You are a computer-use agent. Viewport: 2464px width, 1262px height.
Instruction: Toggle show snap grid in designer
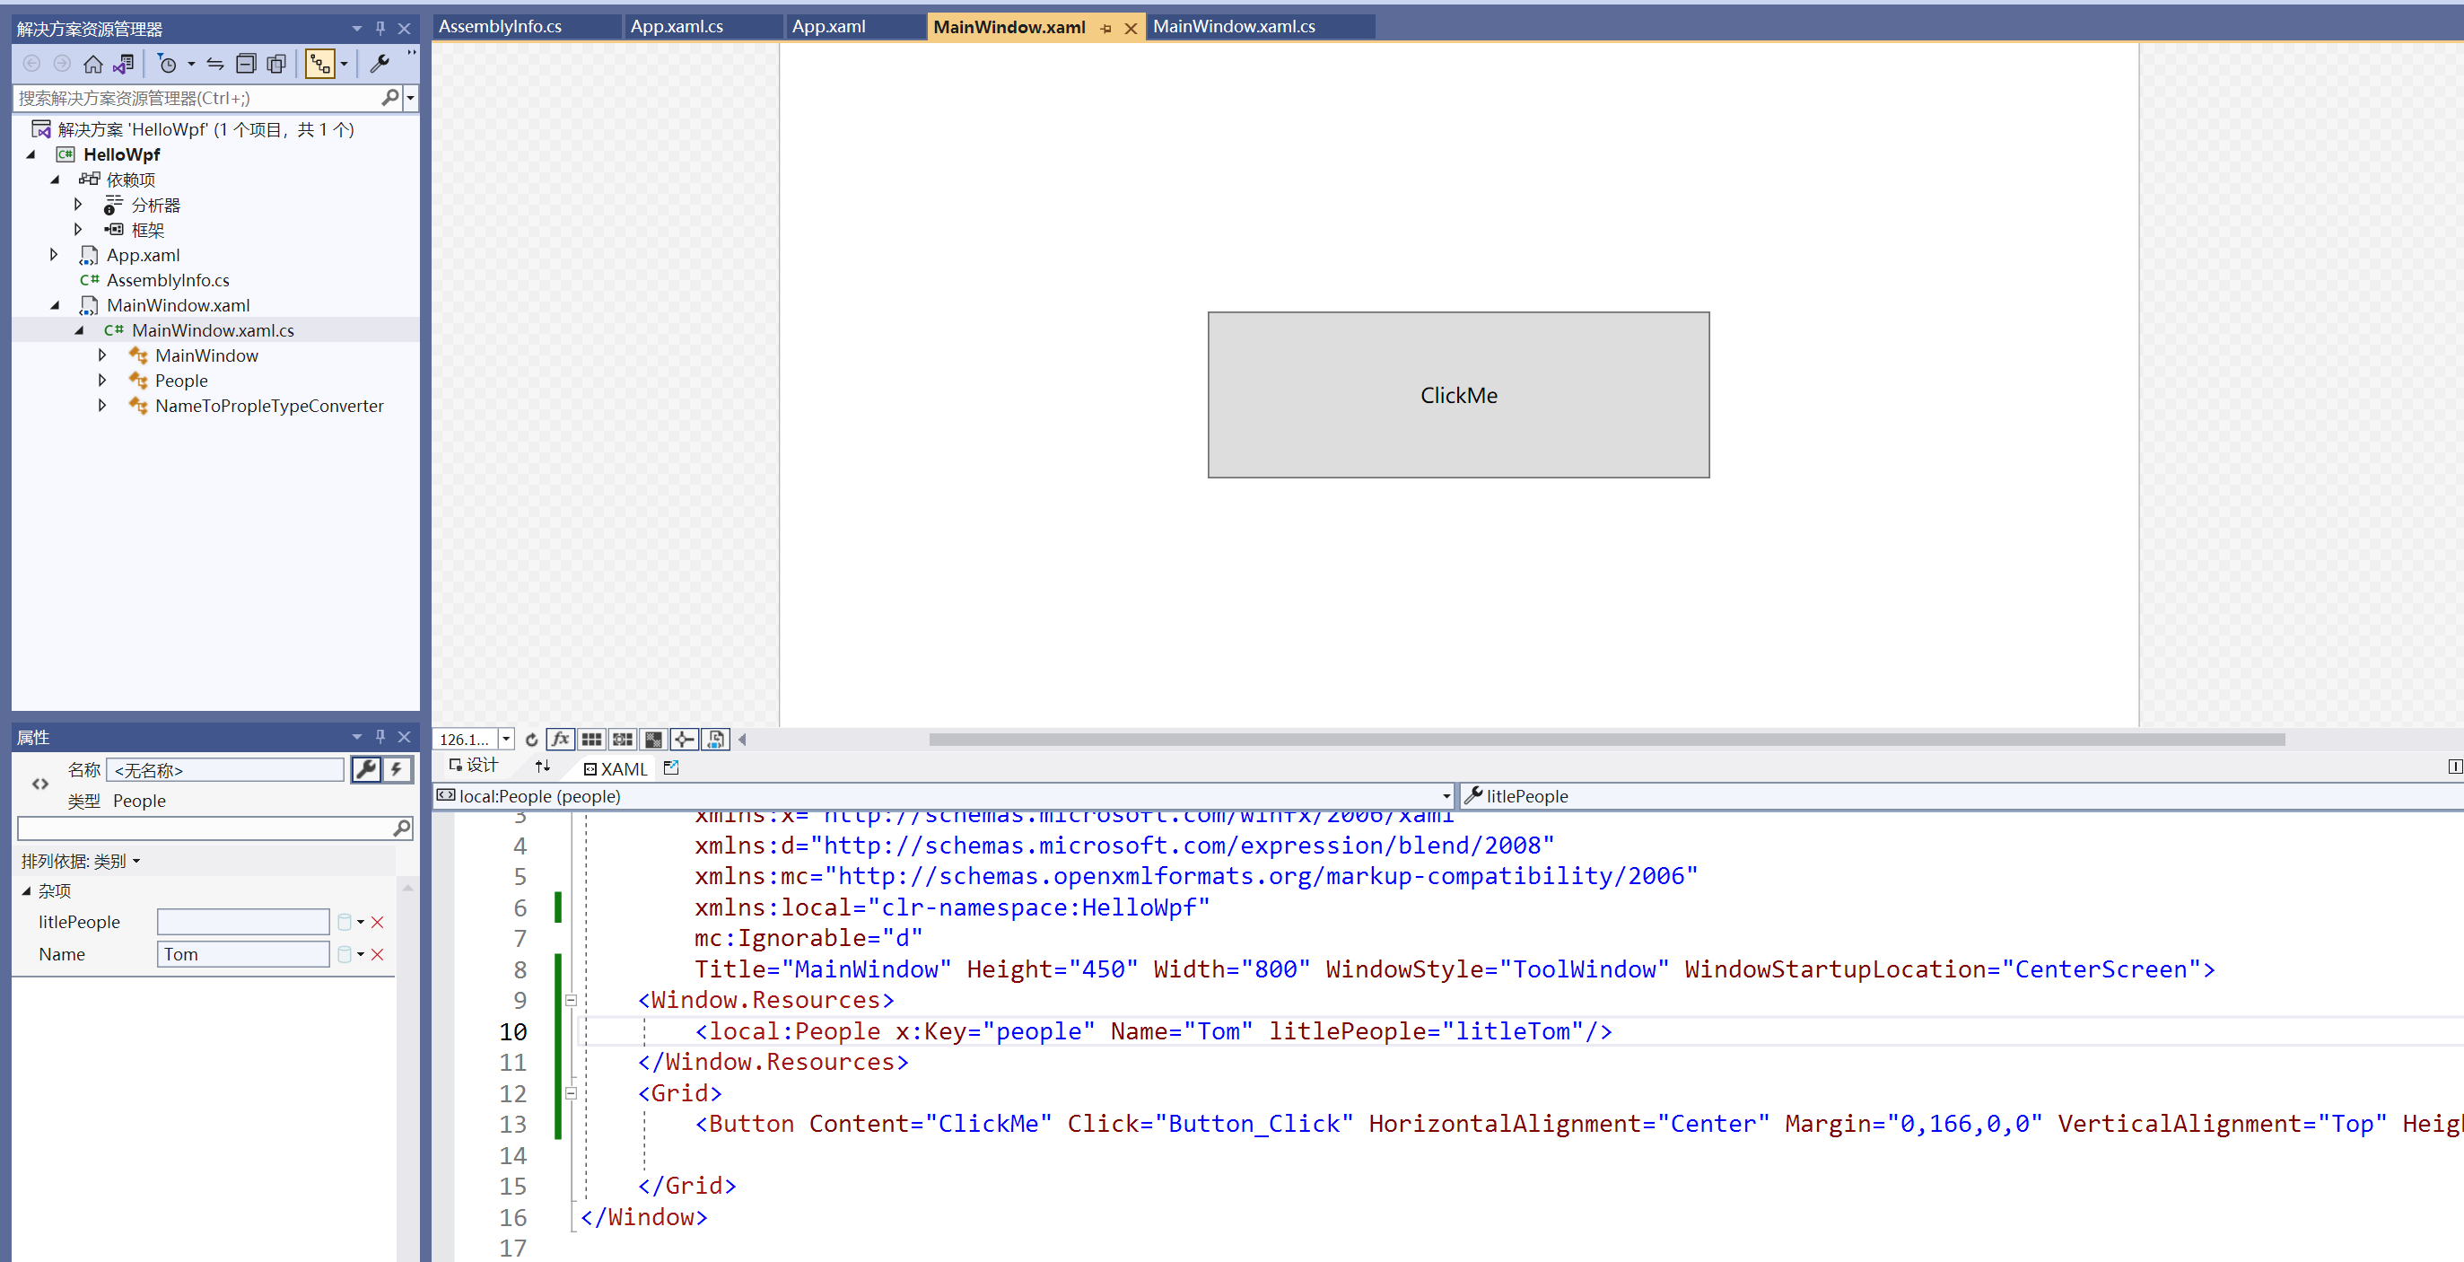pyautogui.click(x=592, y=740)
